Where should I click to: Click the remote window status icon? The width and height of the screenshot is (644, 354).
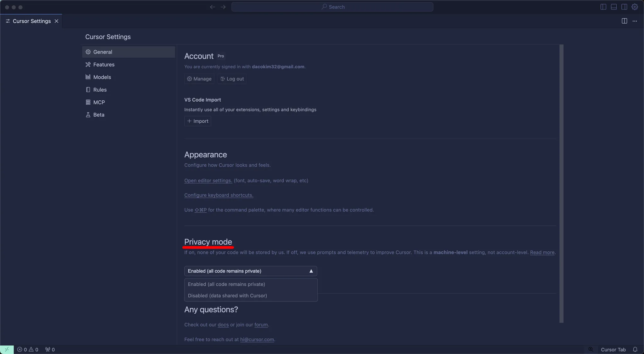(x=7, y=350)
